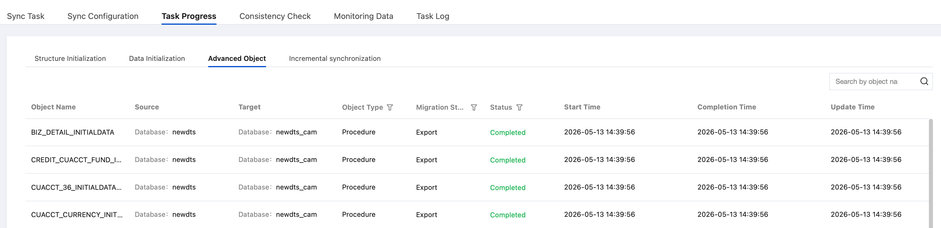Click the Source column header
The image size is (941, 228).
[x=147, y=107]
